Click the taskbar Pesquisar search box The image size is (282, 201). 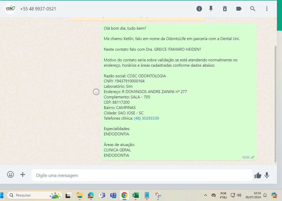[x=35, y=195]
